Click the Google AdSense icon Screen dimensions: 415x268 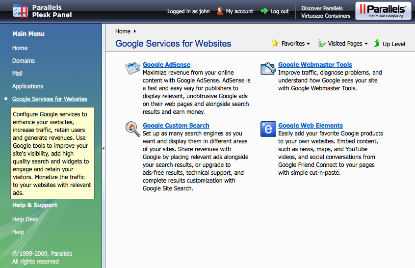133,68
